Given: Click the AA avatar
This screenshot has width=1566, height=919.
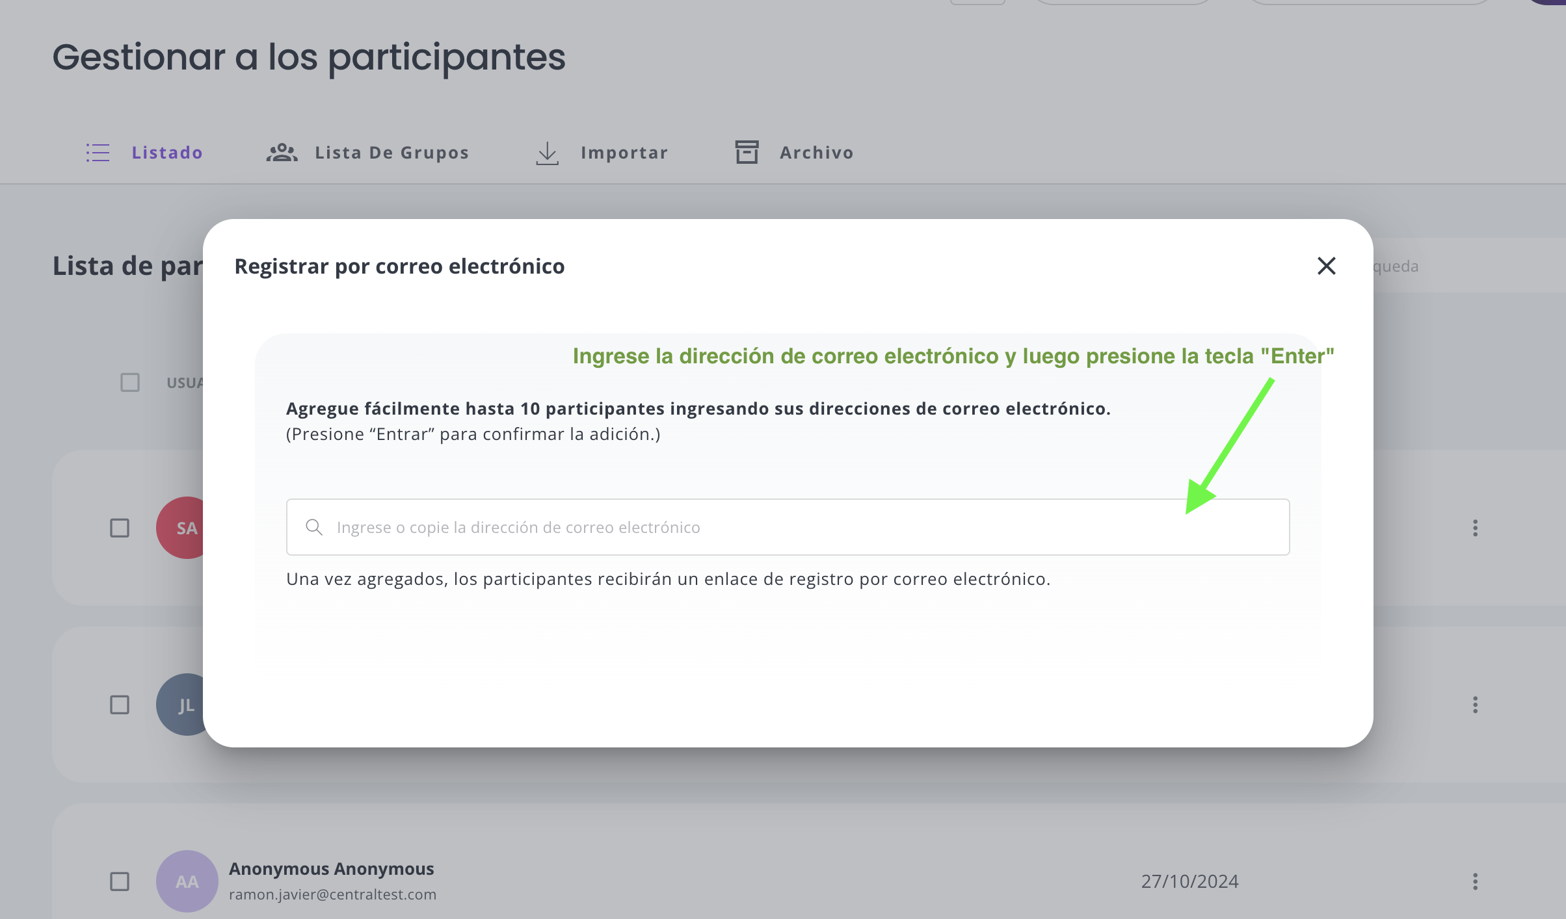Looking at the screenshot, I should (187, 881).
